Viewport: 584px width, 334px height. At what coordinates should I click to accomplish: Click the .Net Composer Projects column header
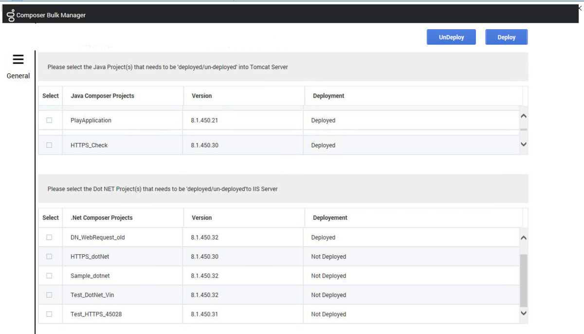[101, 218]
